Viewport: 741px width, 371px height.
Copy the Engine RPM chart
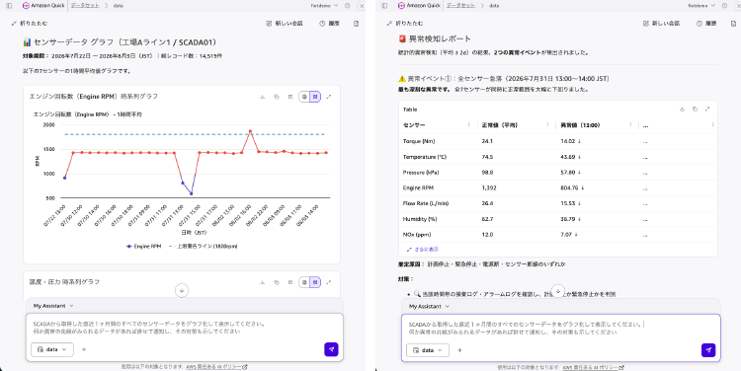277,97
